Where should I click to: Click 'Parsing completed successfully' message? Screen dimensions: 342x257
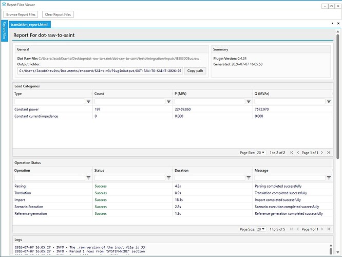click(278, 186)
